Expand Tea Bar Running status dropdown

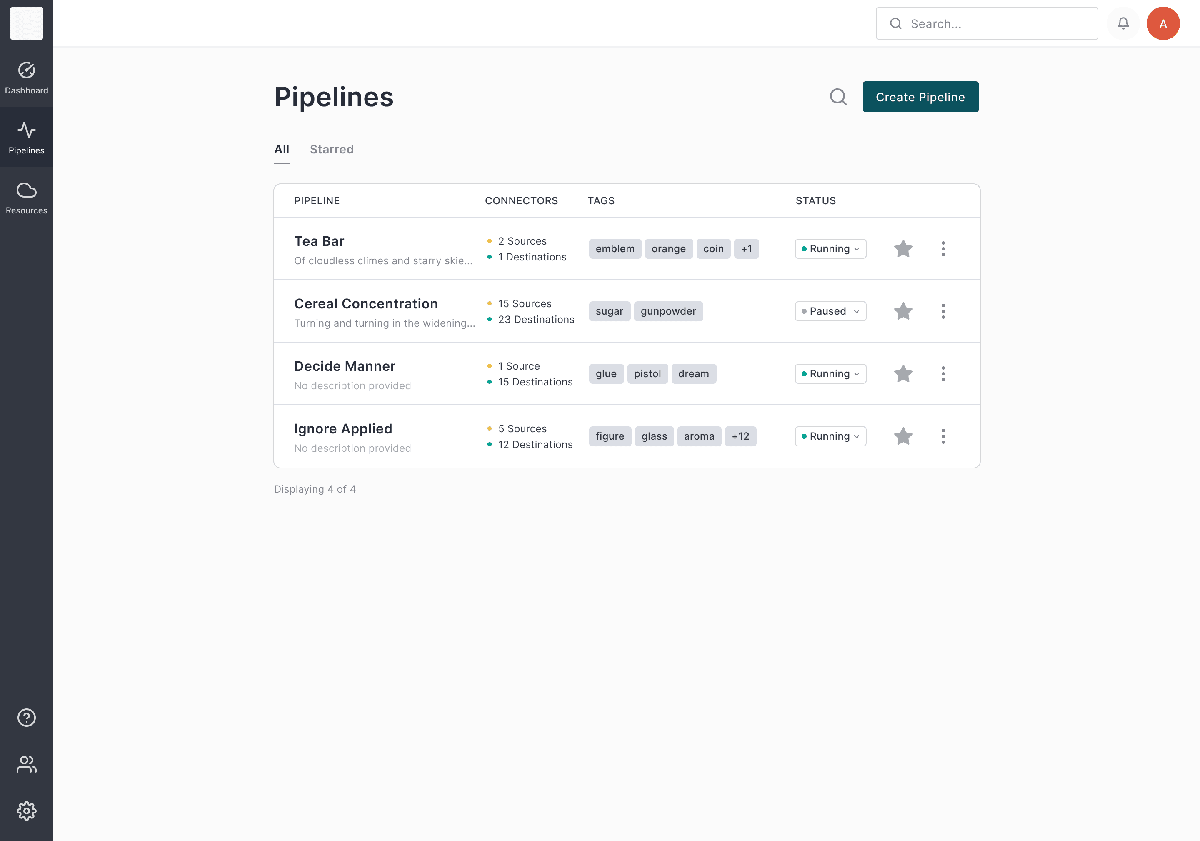coord(830,249)
